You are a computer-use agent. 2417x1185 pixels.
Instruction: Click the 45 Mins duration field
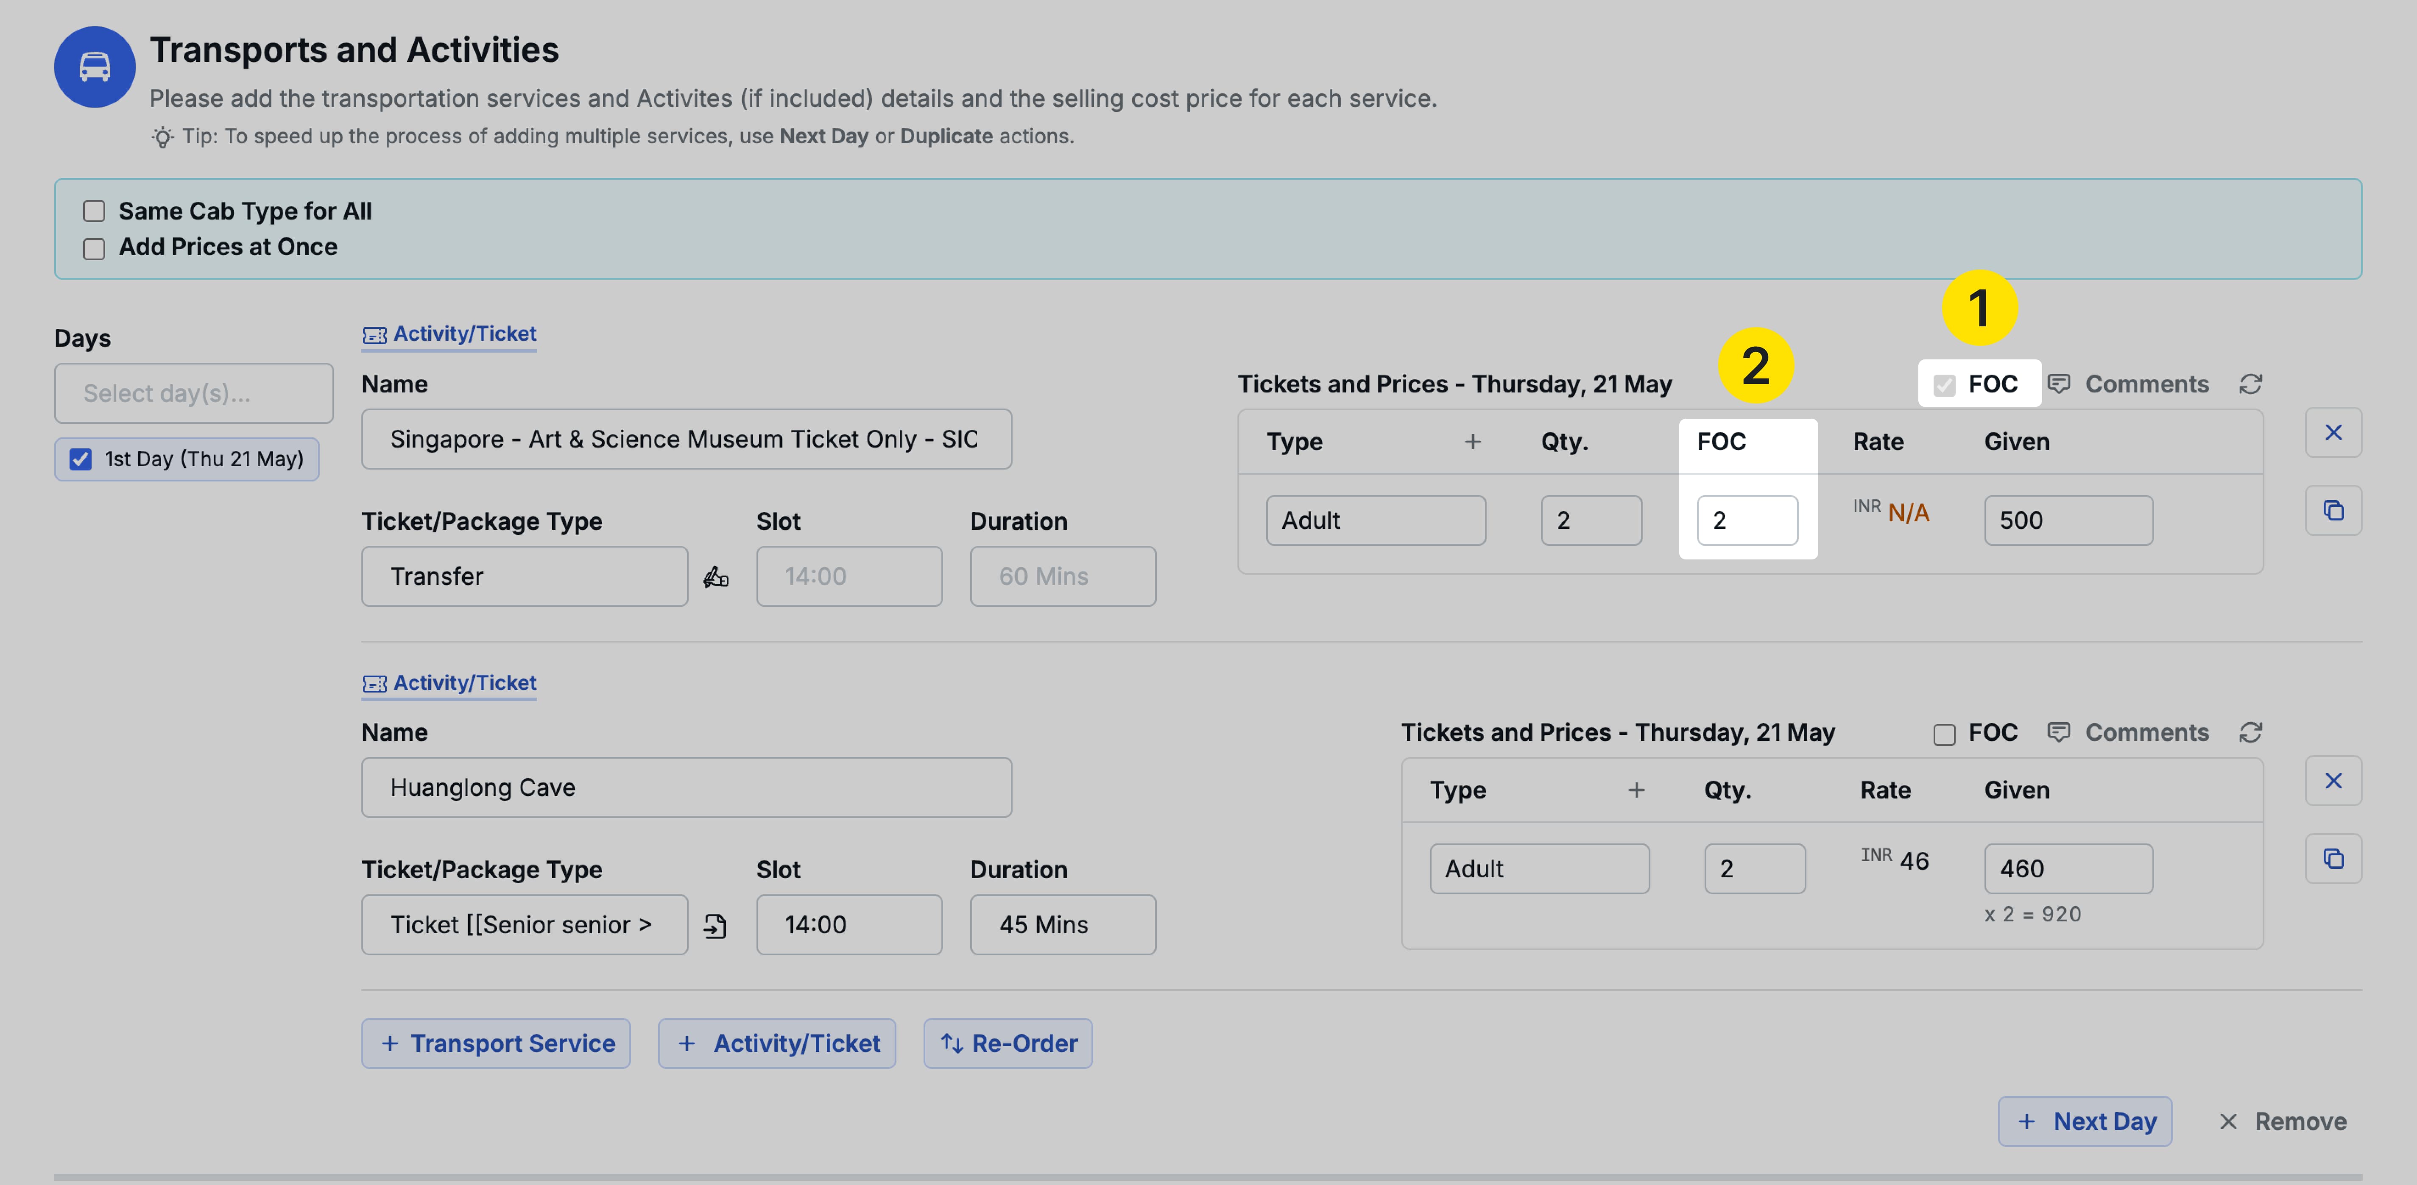coord(1063,925)
